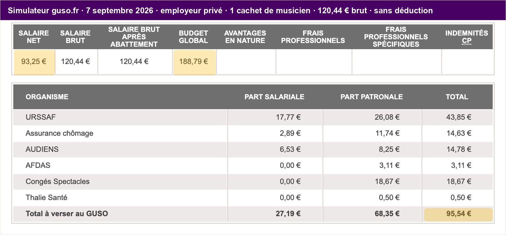This screenshot has width=506, height=235.
Task: Select Assurance chômage part patronale 11,74 €
Action: pos(388,133)
